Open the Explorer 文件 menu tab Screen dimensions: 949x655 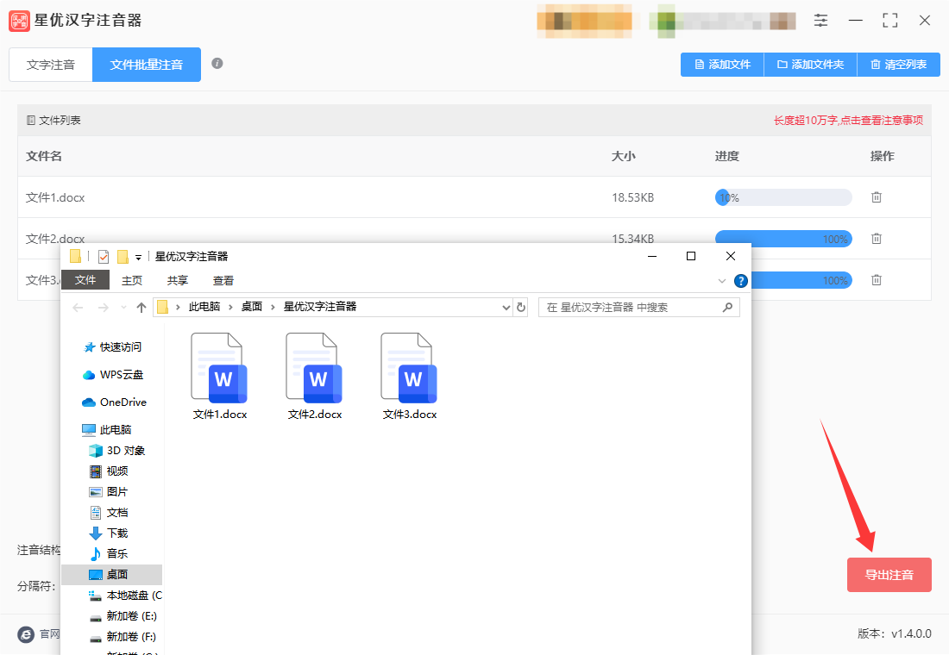[x=85, y=280]
